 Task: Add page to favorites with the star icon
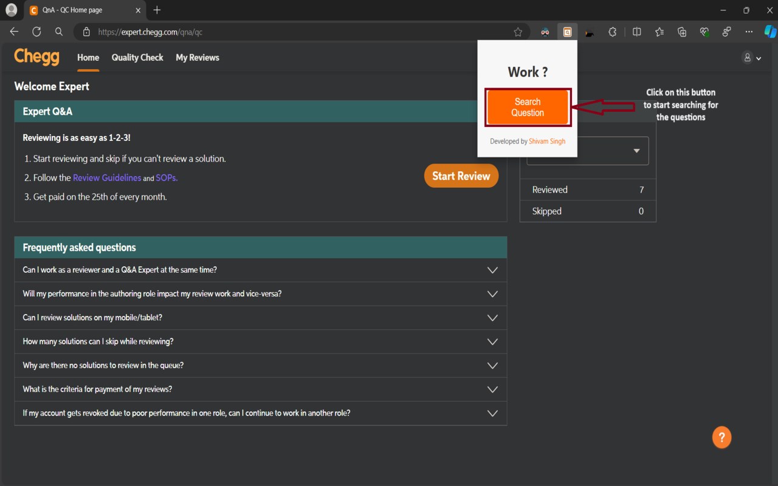518,32
